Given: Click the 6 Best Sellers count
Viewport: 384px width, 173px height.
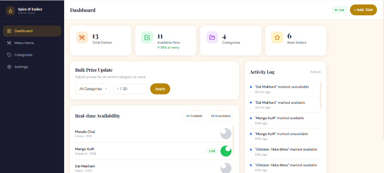Looking at the screenshot, I should (289, 36).
